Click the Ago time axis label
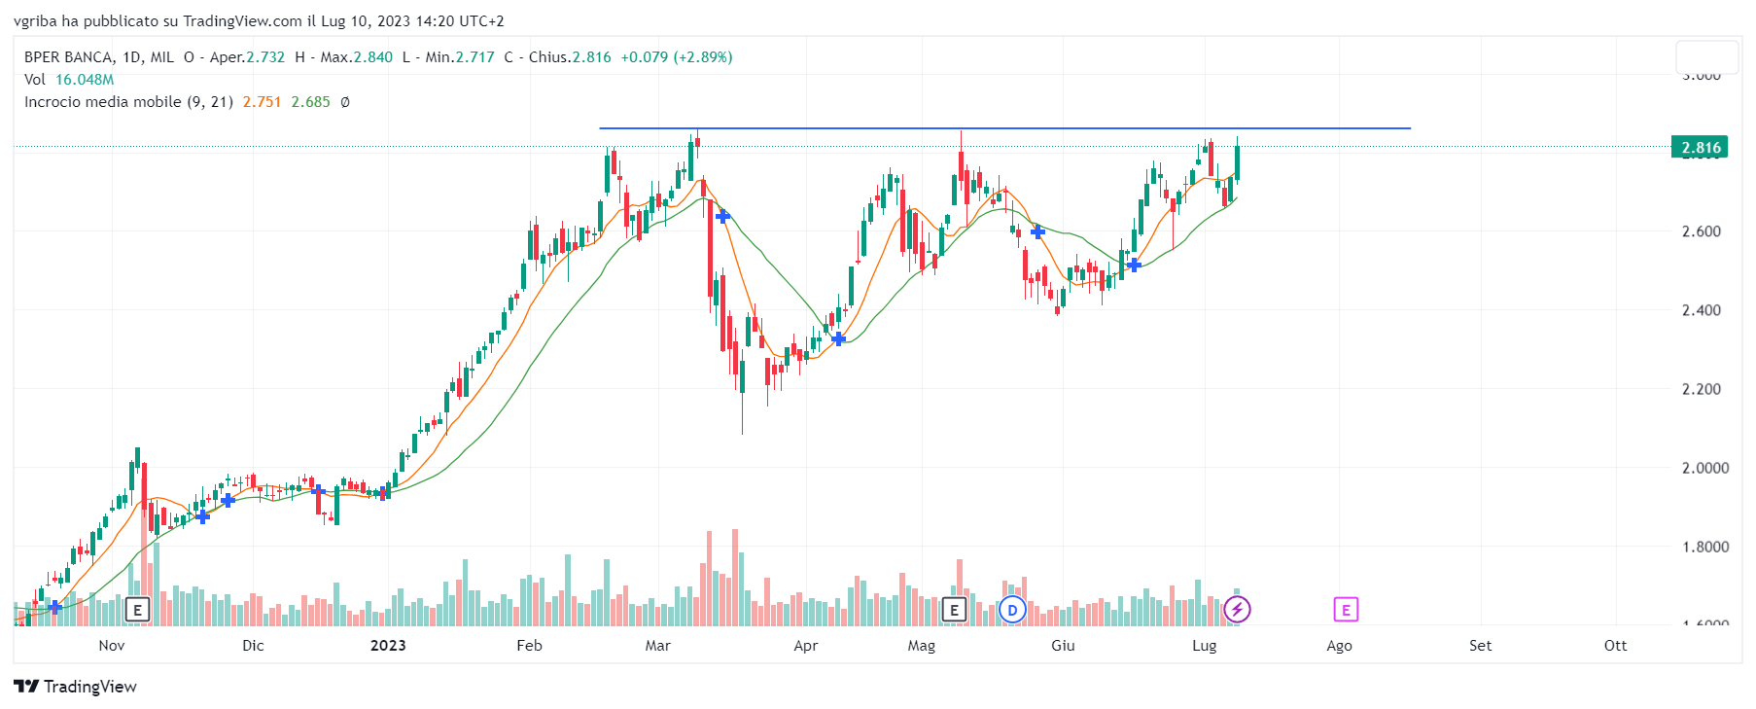This screenshot has height=709, width=1756. 1339,646
